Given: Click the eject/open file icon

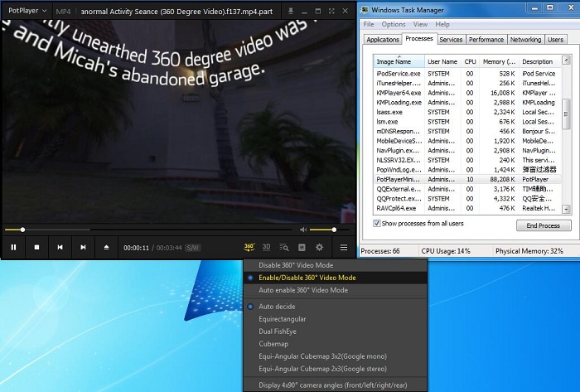Looking at the screenshot, I should tap(106, 248).
